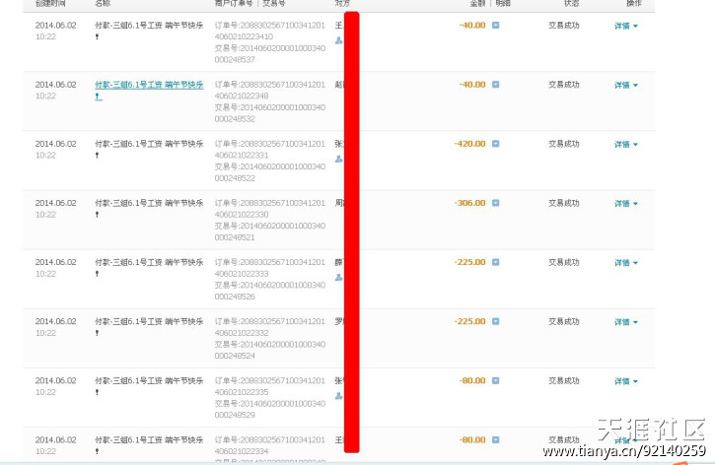Image resolution: width=715 pixels, height=465 pixels.
Task: Click trade number ending 000248522
Action: point(270,172)
